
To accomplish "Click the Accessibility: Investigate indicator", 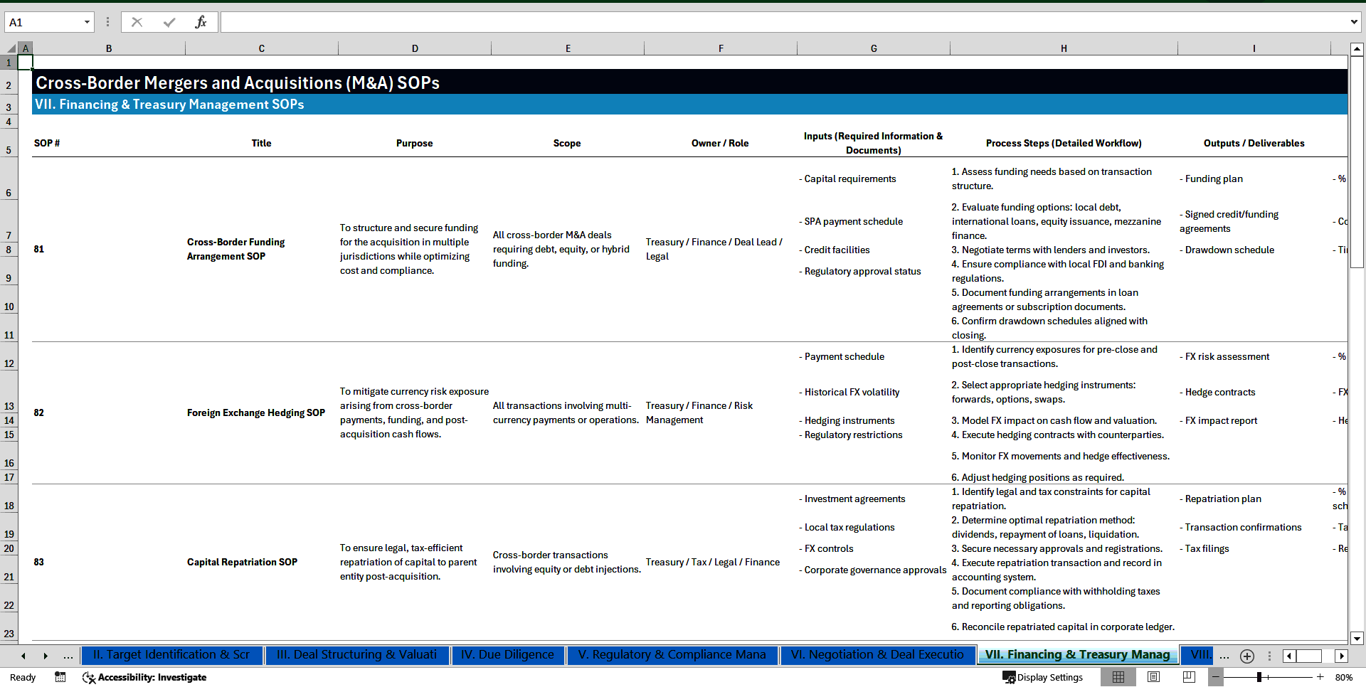I will coord(144,677).
